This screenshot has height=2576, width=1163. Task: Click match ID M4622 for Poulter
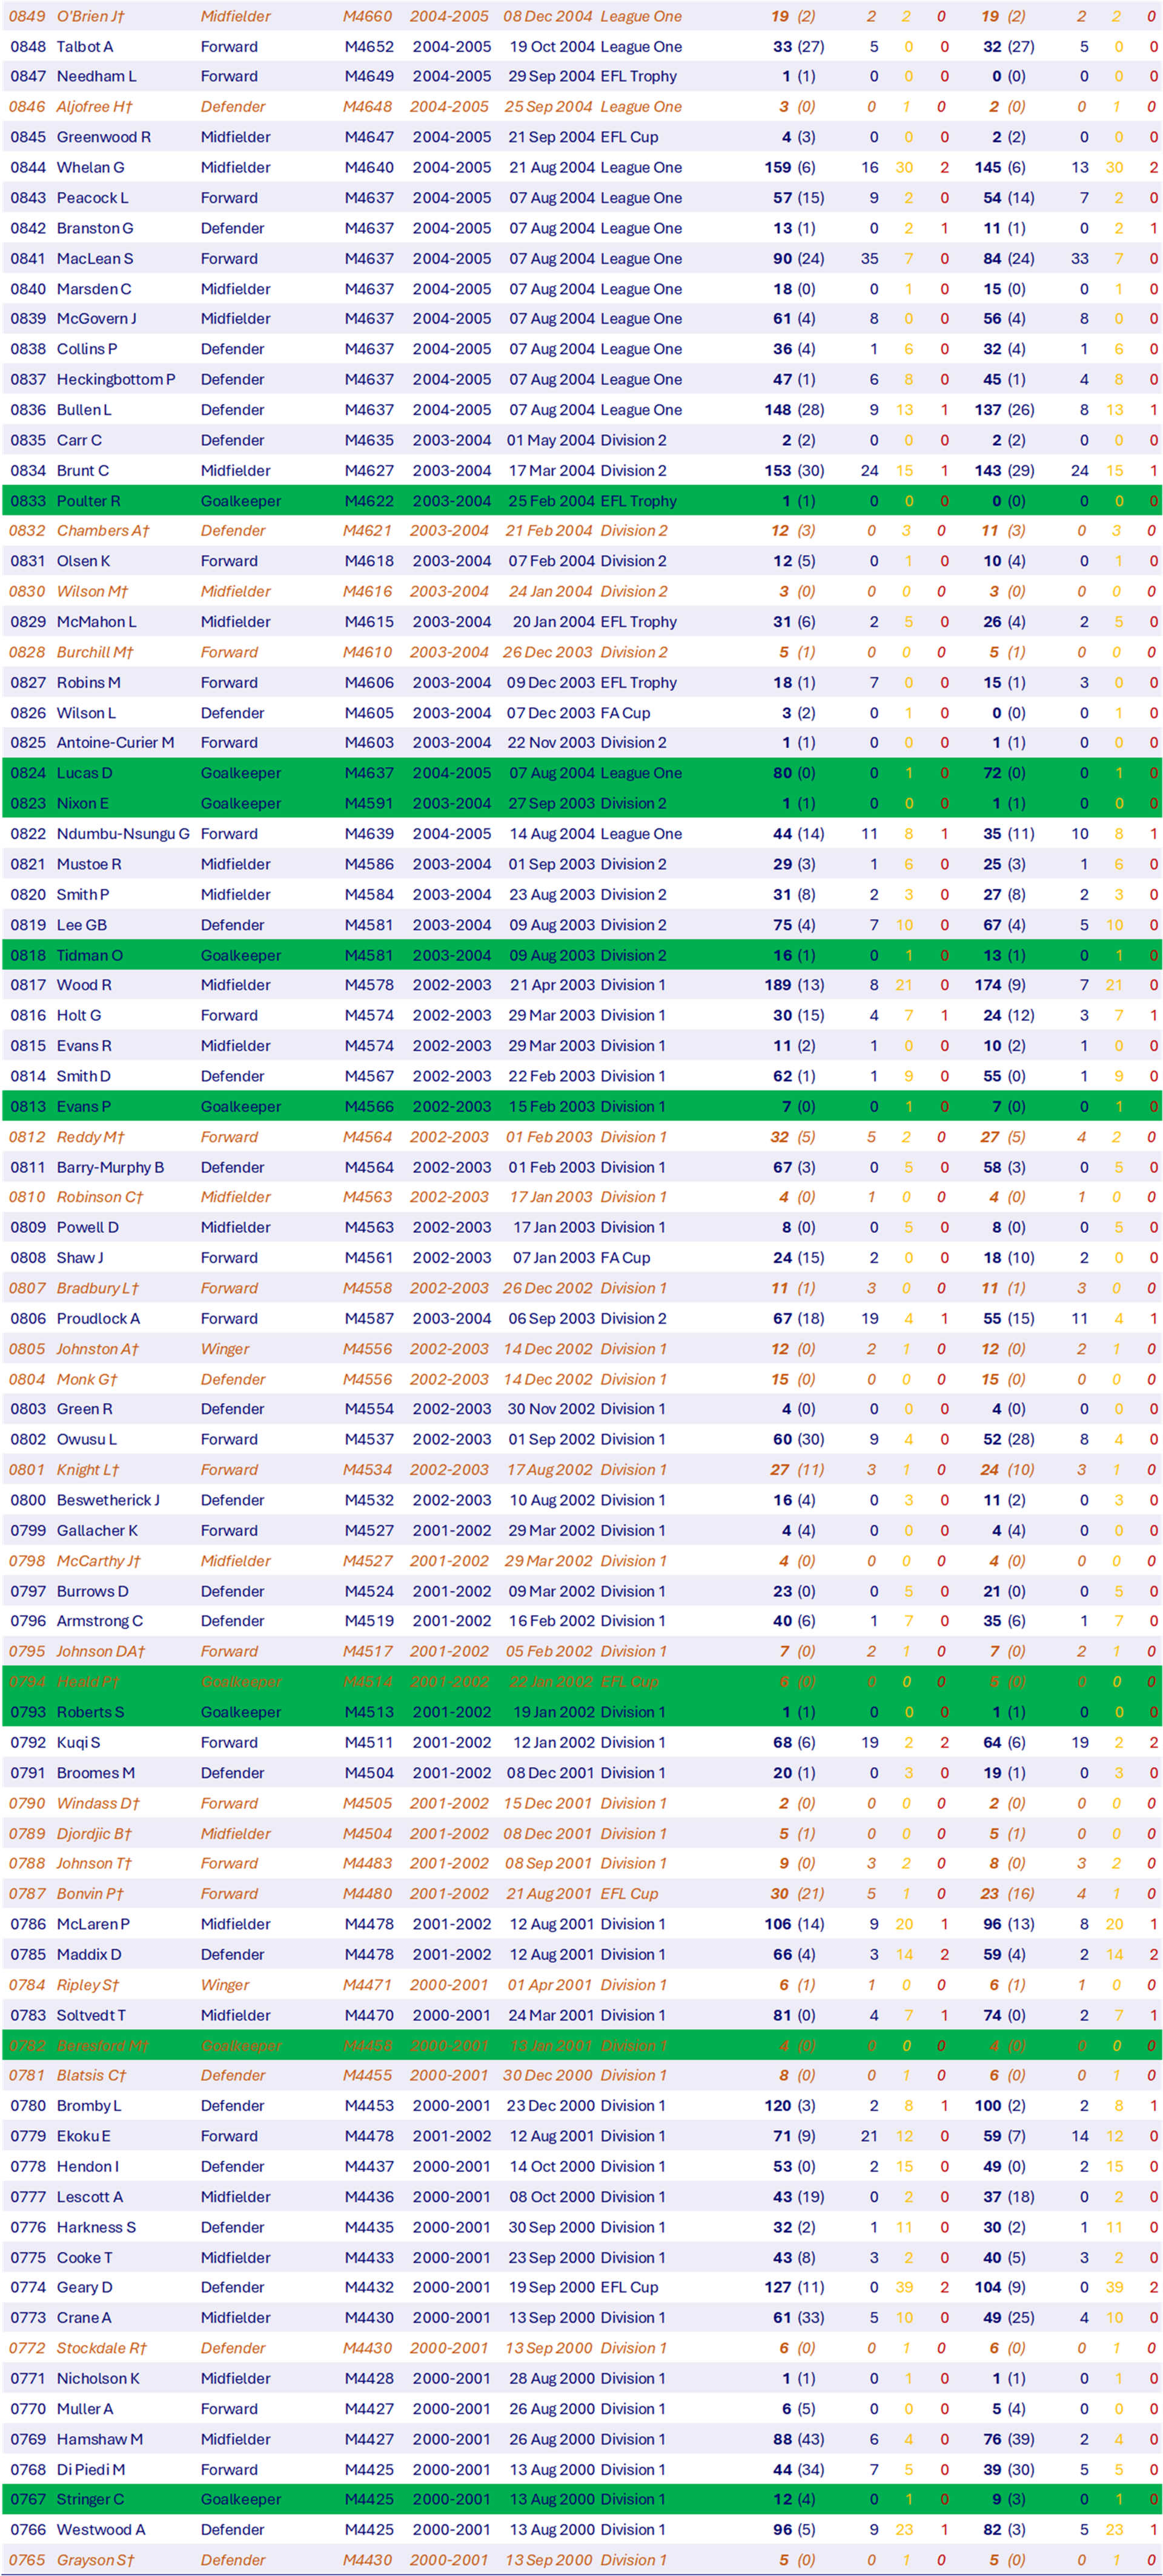[x=369, y=501]
